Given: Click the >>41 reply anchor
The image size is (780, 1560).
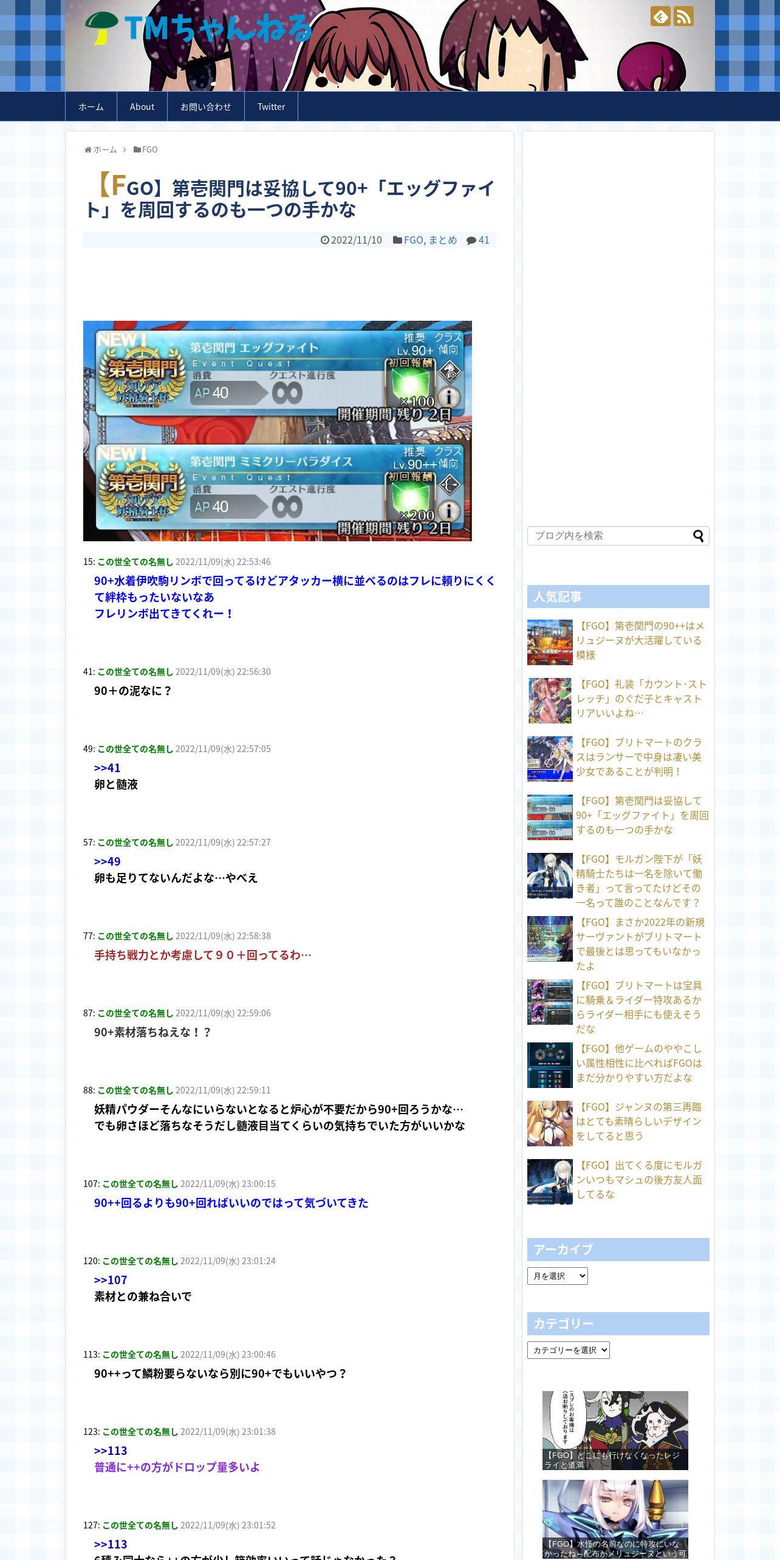Looking at the screenshot, I should tap(108, 768).
